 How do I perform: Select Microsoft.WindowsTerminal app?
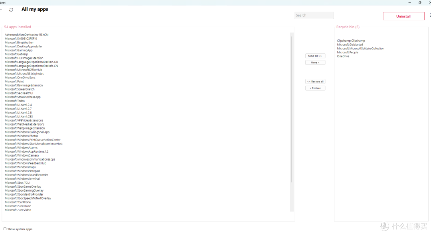point(22,179)
